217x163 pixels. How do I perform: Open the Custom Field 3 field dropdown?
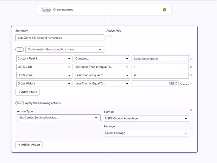(x=44, y=59)
